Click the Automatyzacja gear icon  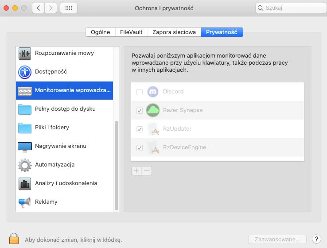pyautogui.click(x=25, y=165)
